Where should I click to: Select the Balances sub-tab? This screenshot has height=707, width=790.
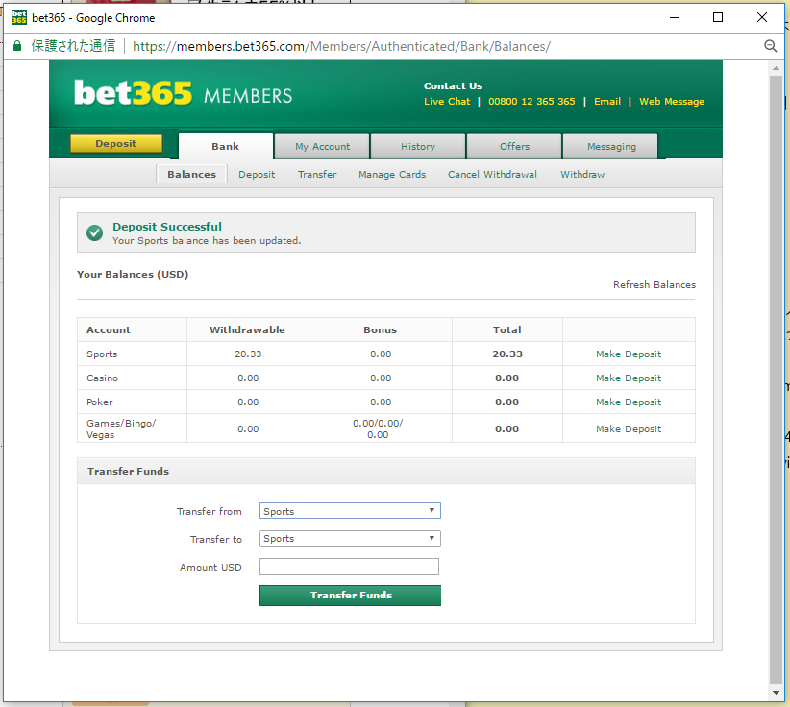click(x=191, y=174)
